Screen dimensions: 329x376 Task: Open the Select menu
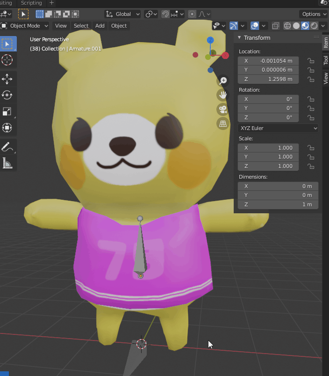coord(81,26)
